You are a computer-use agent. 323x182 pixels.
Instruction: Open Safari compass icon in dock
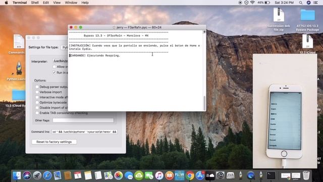pos(47,175)
